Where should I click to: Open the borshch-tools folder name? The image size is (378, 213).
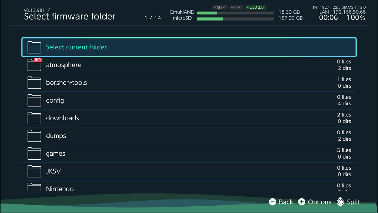pos(66,83)
